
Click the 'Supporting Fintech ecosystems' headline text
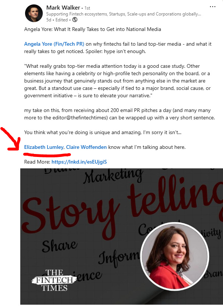click(x=123, y=14)
